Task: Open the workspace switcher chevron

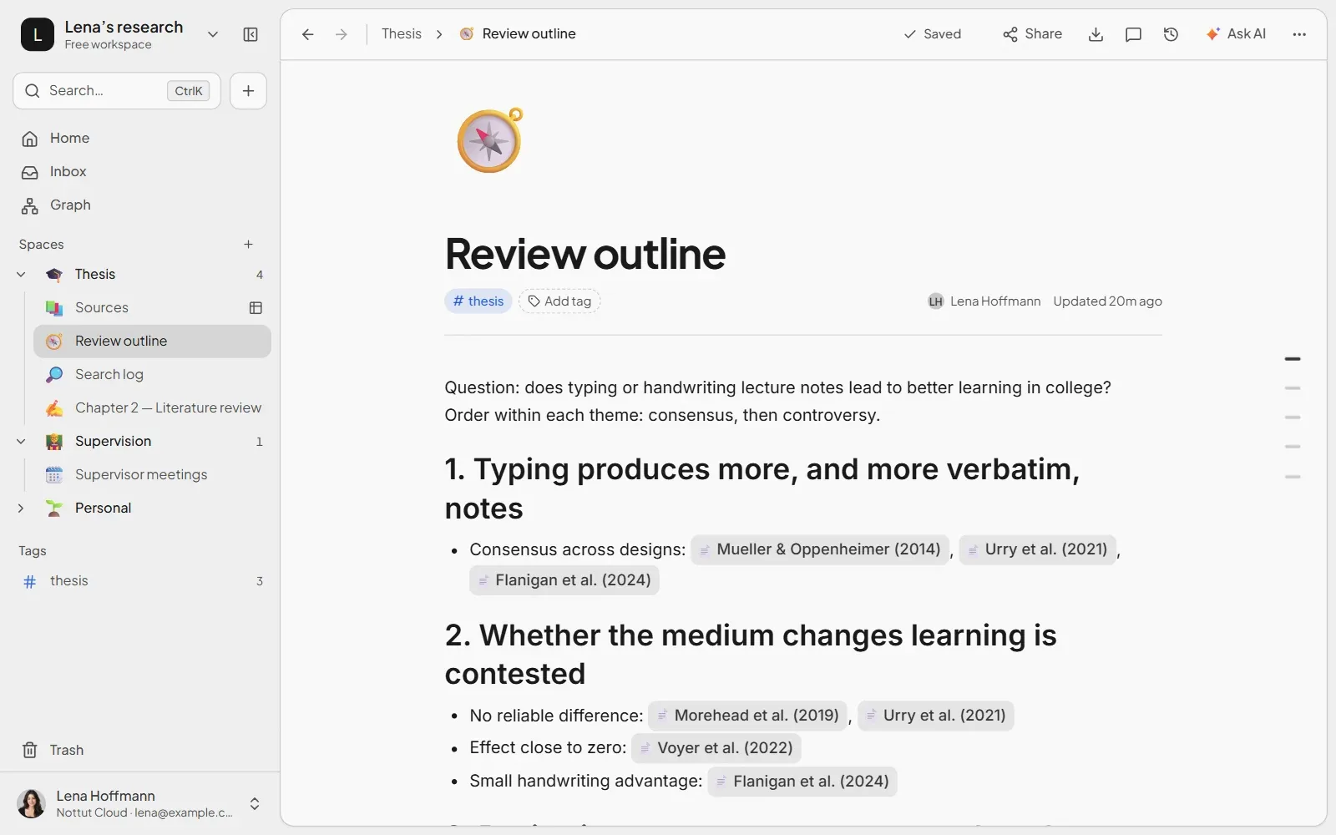Action: pyautogui.click(x=213, y=34)
